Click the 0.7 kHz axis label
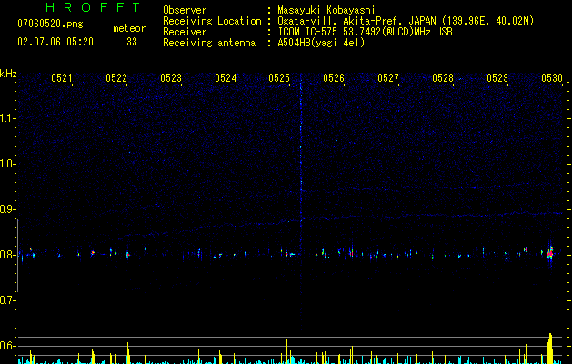 [7, 300]
